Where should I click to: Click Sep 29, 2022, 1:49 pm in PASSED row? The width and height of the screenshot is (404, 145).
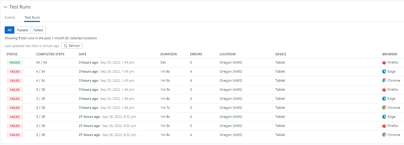[x=117, y=63]
